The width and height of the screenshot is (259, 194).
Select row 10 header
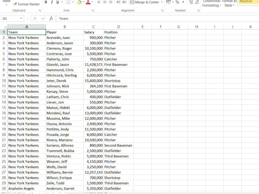4,81
